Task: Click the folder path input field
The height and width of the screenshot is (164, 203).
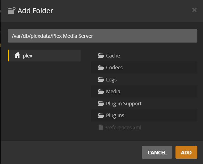Action: [102, 36]
